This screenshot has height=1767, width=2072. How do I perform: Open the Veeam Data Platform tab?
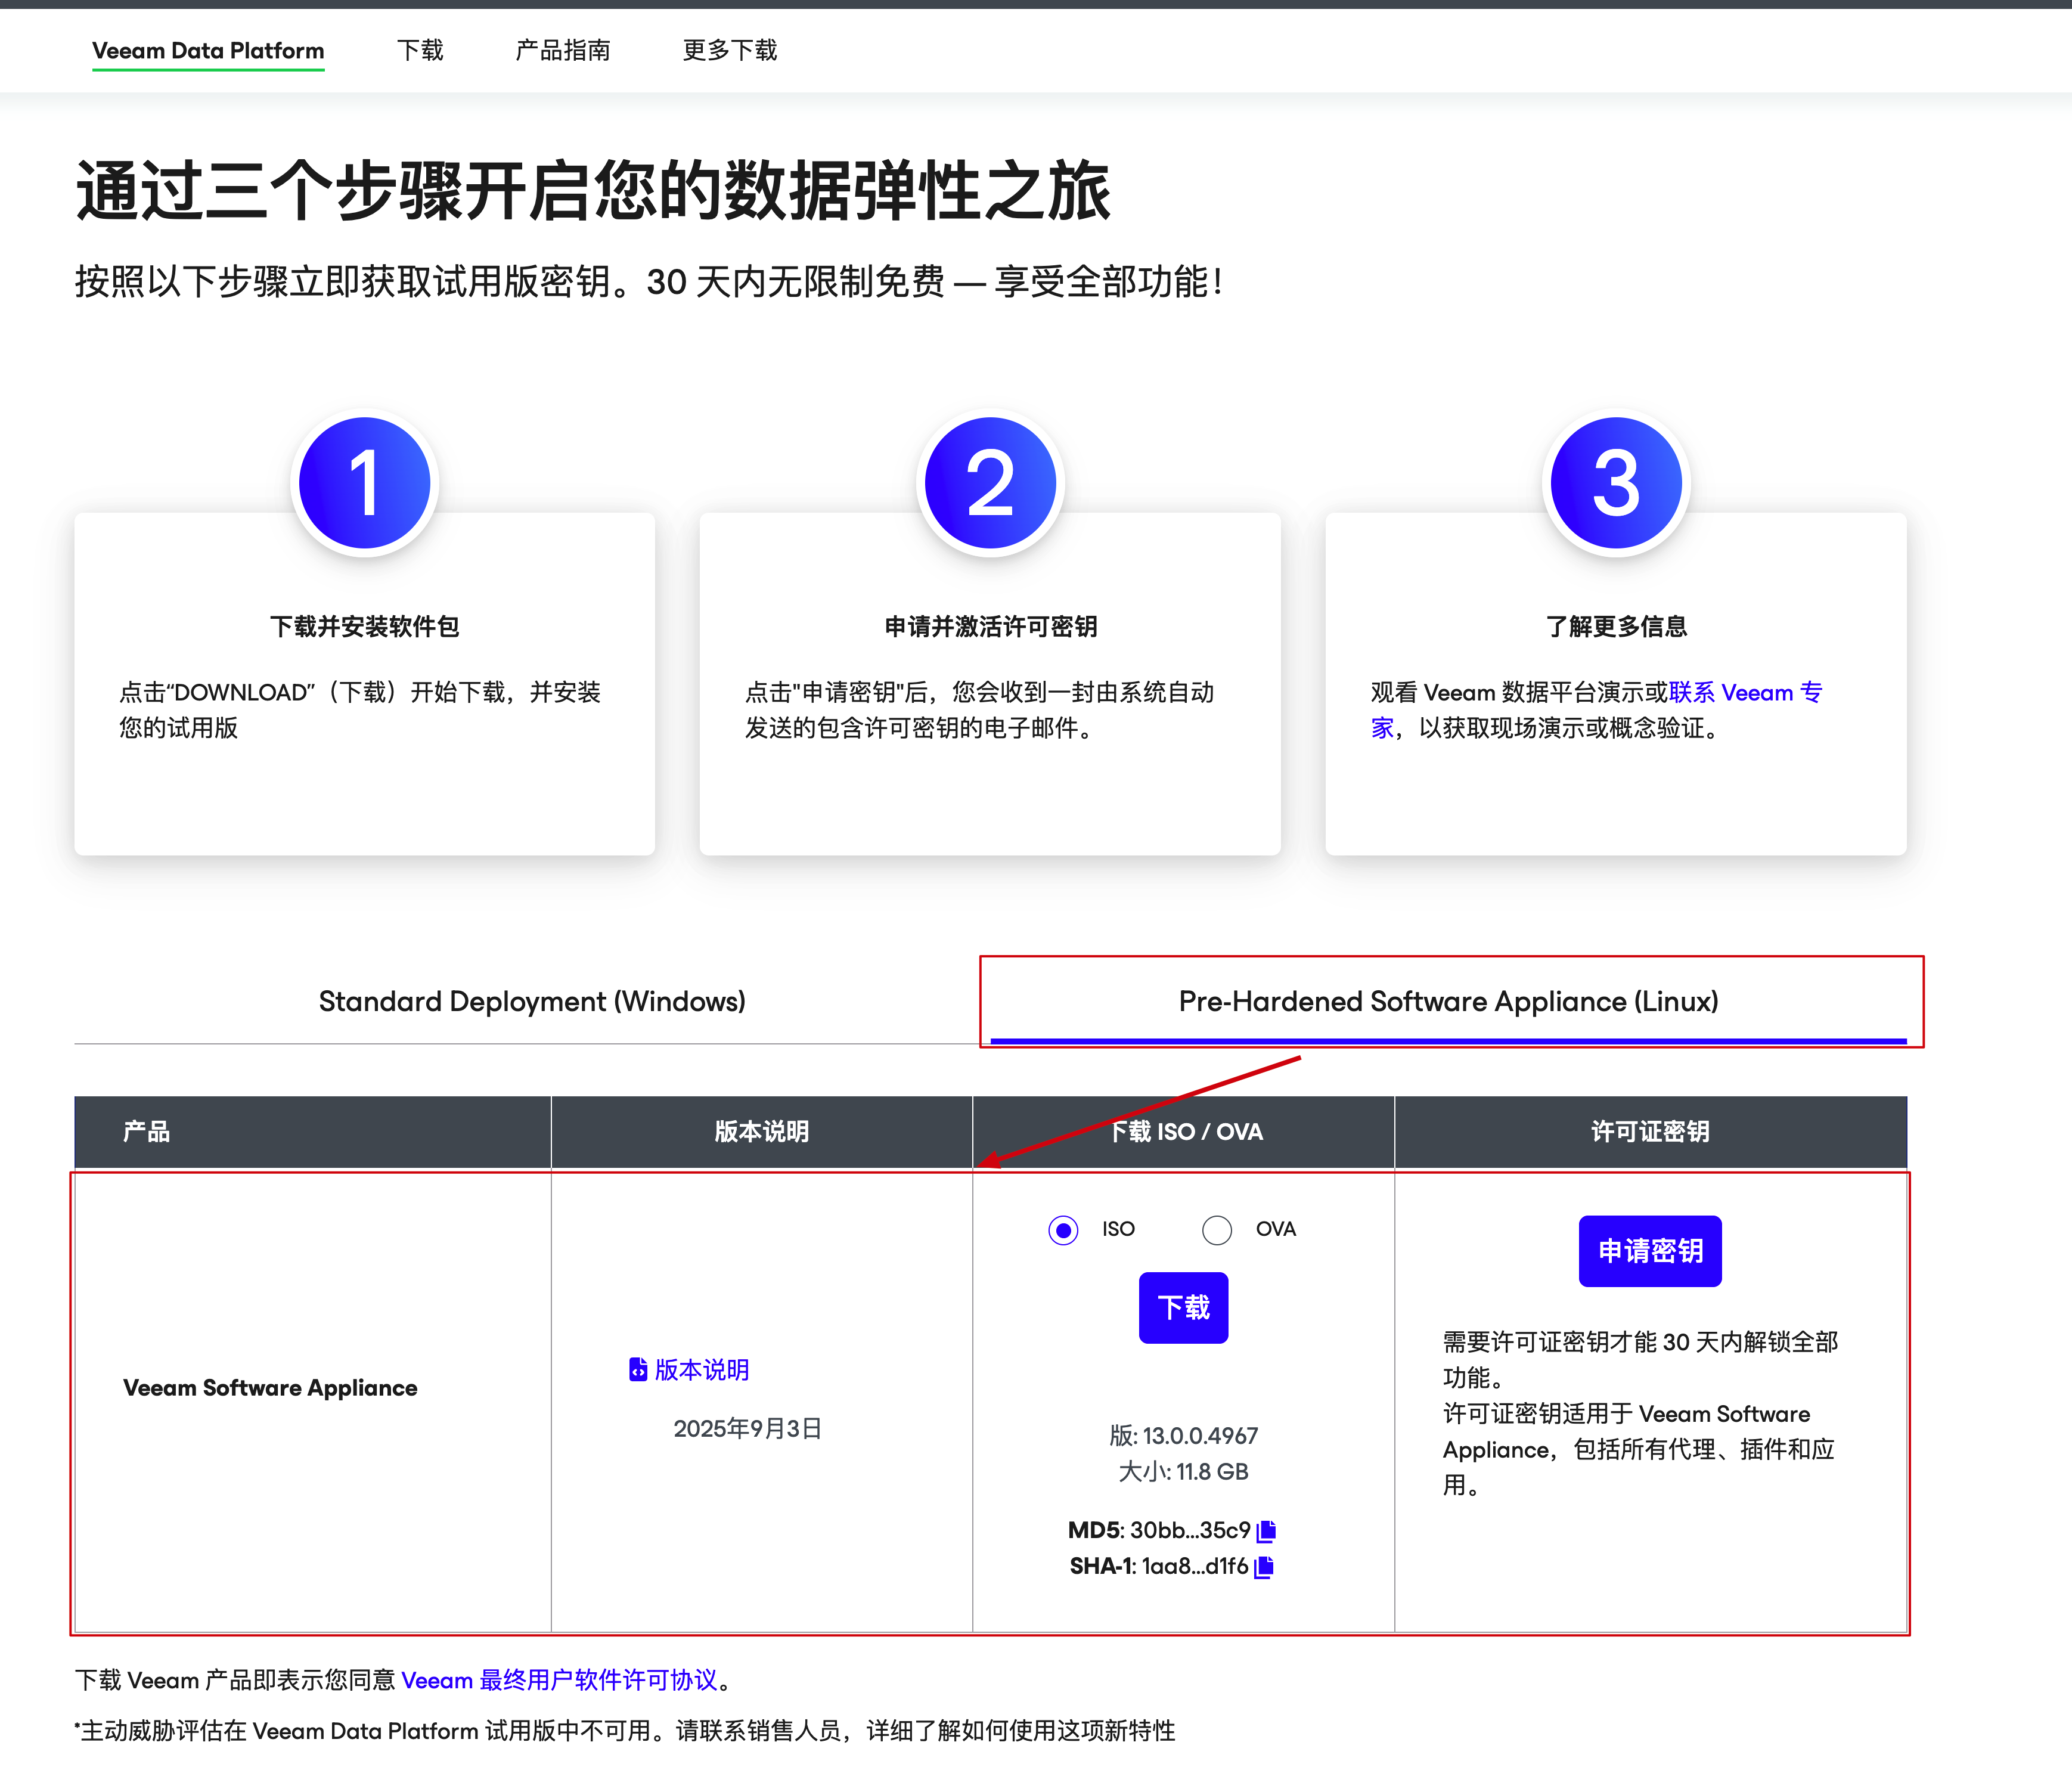(x=208, y=51)
